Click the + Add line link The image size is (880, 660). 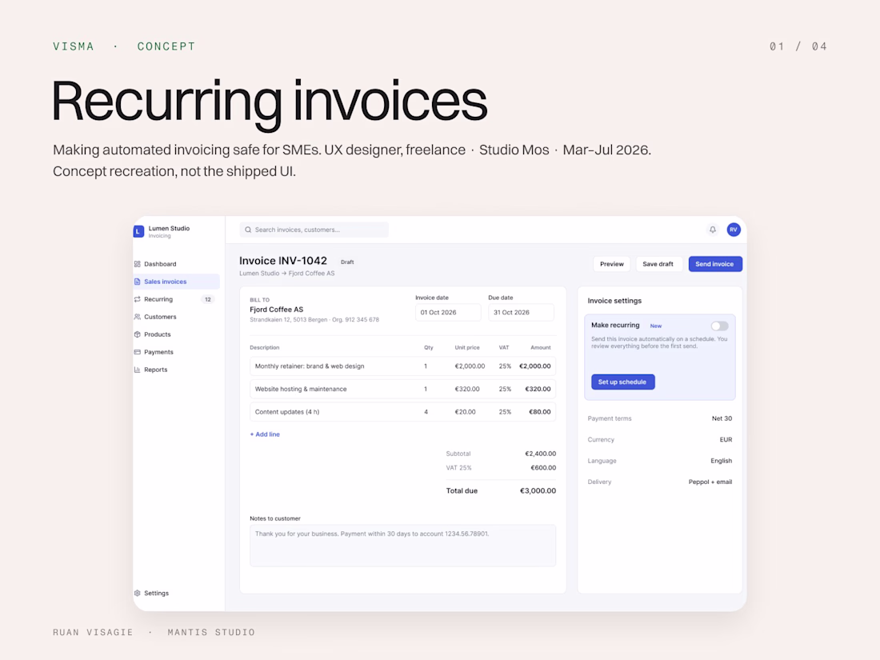(265, 434)
